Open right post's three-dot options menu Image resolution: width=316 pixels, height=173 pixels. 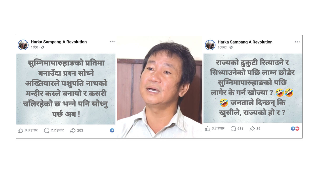(297, 42)
